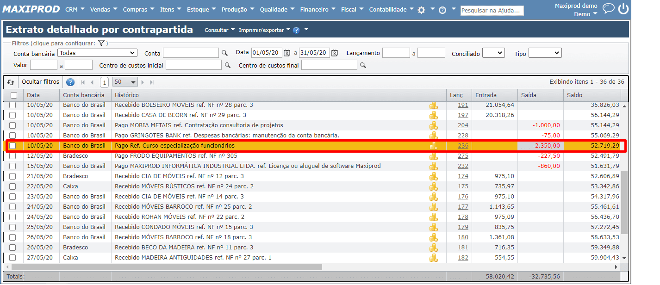Open the CRM menu
660x285 pixels.
(74, 9)
